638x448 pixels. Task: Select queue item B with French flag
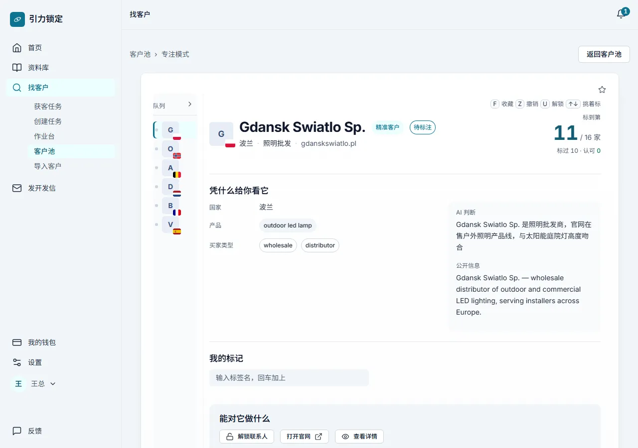pos(175,206)
